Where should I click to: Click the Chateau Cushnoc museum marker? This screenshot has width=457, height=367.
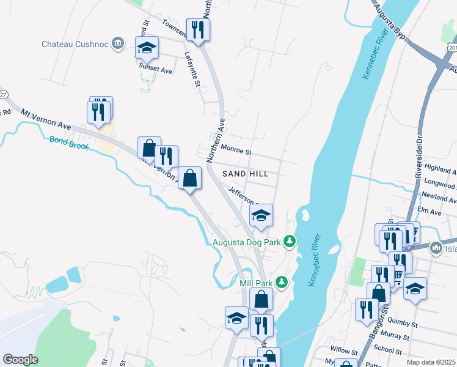[x=118, y=44]
